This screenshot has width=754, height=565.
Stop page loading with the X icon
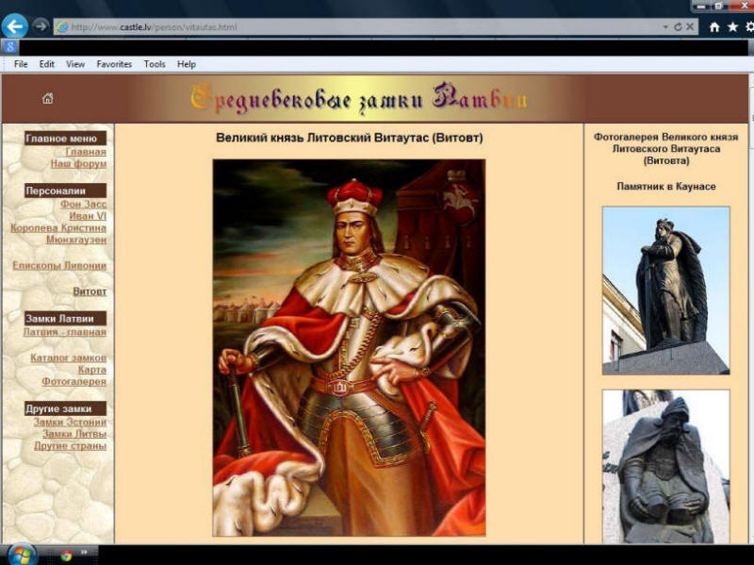coord(690,27)
